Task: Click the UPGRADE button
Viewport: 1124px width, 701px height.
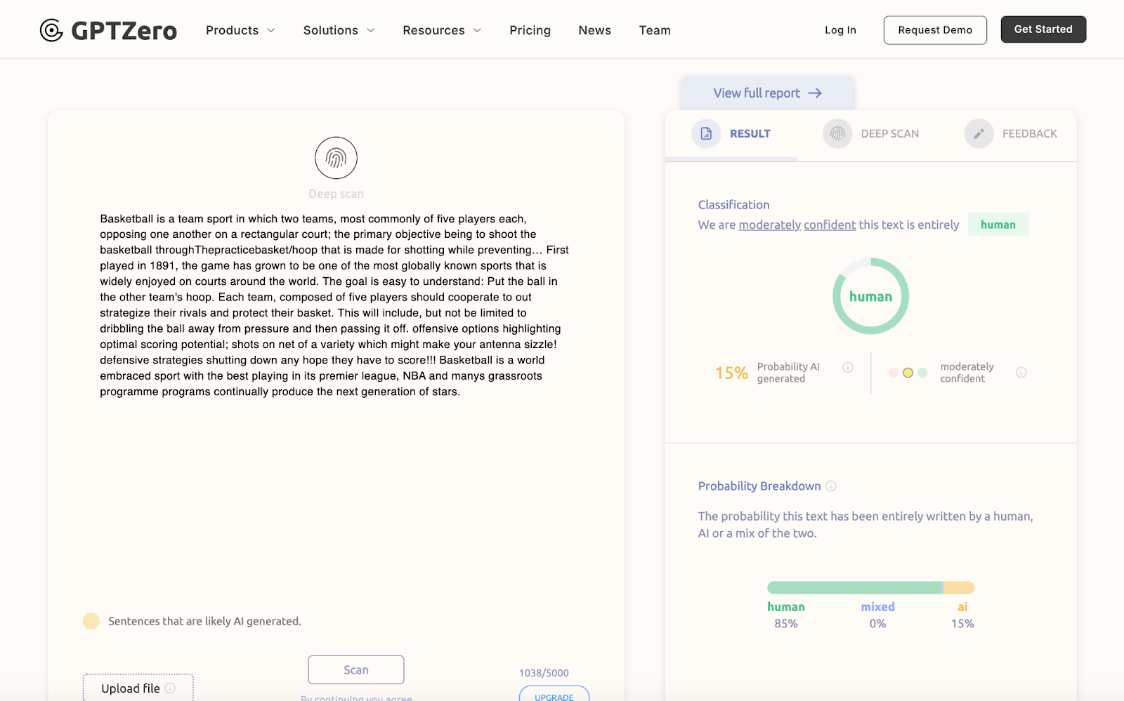Action: [x=554, y=695]
